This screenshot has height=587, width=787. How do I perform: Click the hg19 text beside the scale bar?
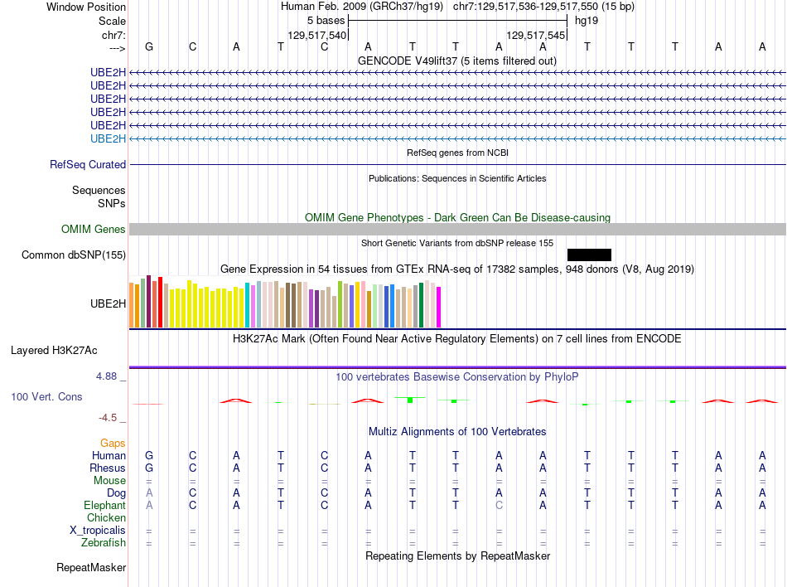[x=587, y=21]
